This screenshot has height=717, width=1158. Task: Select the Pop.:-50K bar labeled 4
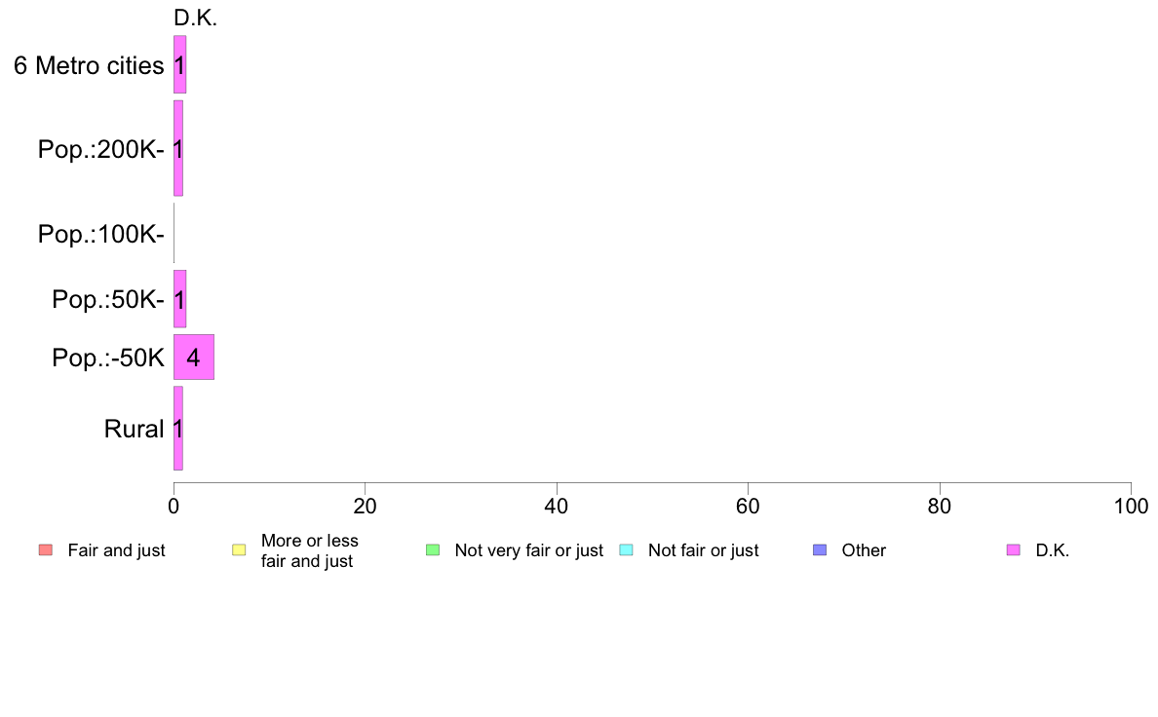coord(194,358)
